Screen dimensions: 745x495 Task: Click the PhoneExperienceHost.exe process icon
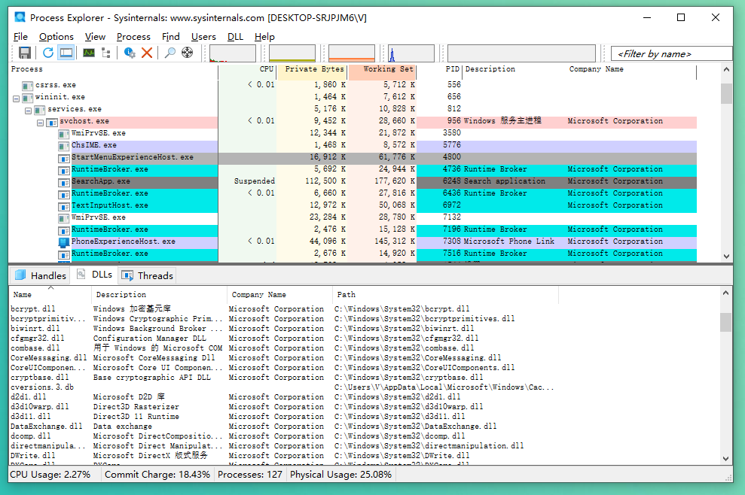pyautogui.click(x=64, y=242)
